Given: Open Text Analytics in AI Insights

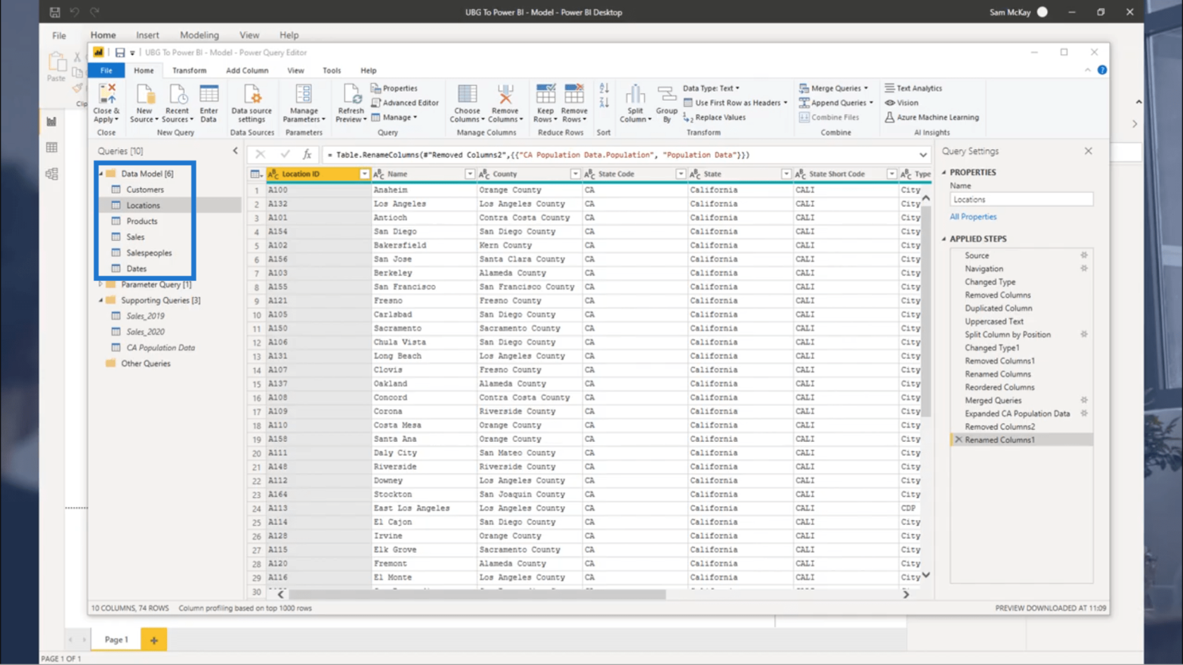Looking at the screenshot, I should pyautogui.click(x=913, y=88).
